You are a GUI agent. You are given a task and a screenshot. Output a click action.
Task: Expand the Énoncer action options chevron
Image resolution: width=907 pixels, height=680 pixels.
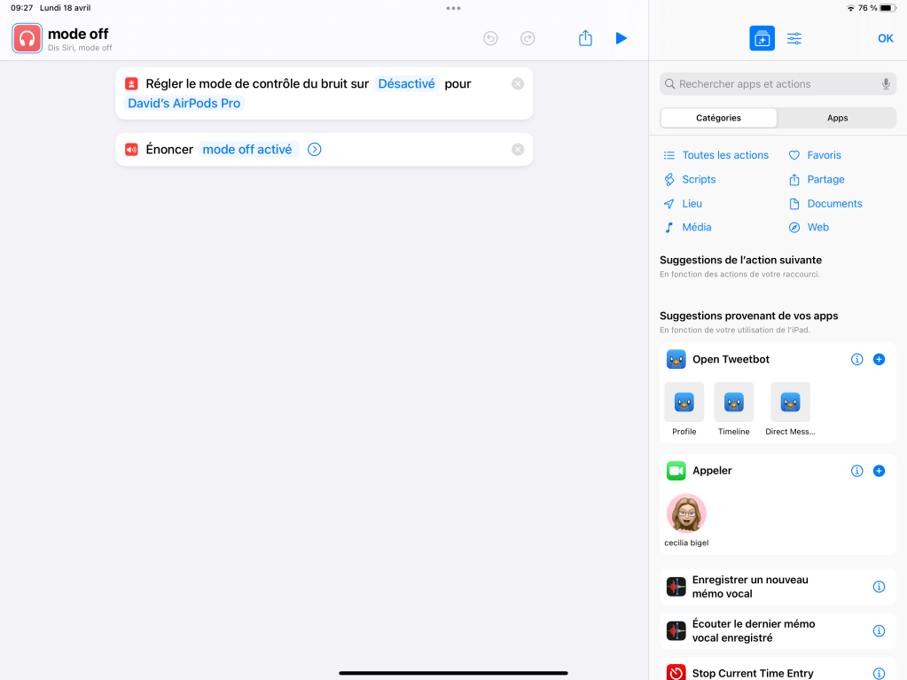coord(315,150)
